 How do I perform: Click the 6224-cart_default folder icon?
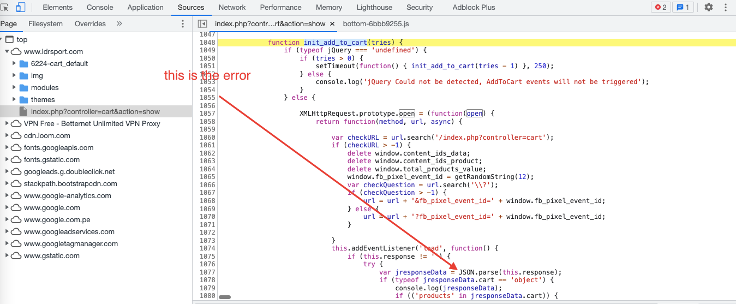click(x=23, y=63)
